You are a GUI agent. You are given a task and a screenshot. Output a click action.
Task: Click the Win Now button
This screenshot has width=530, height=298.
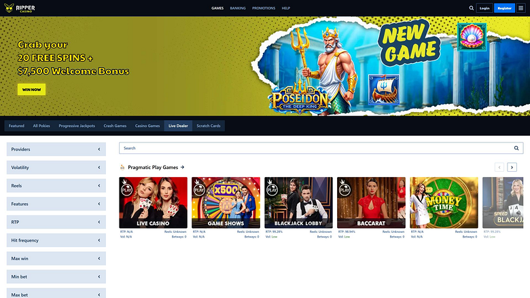31,90
